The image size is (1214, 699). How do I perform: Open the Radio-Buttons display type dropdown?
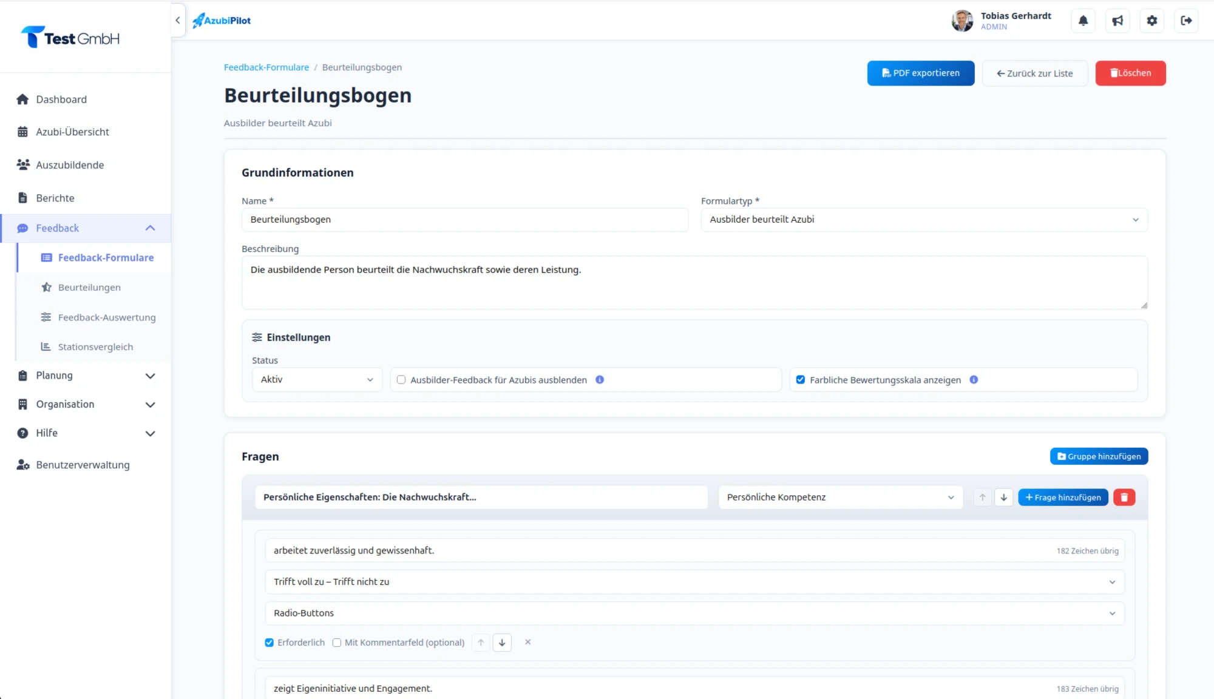[x=694, y=613]
